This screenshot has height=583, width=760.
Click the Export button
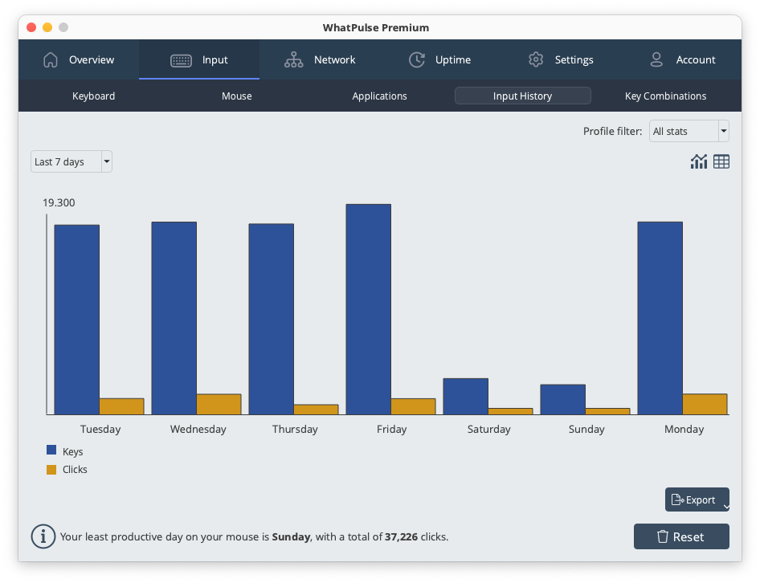click(x=693, y=499)
